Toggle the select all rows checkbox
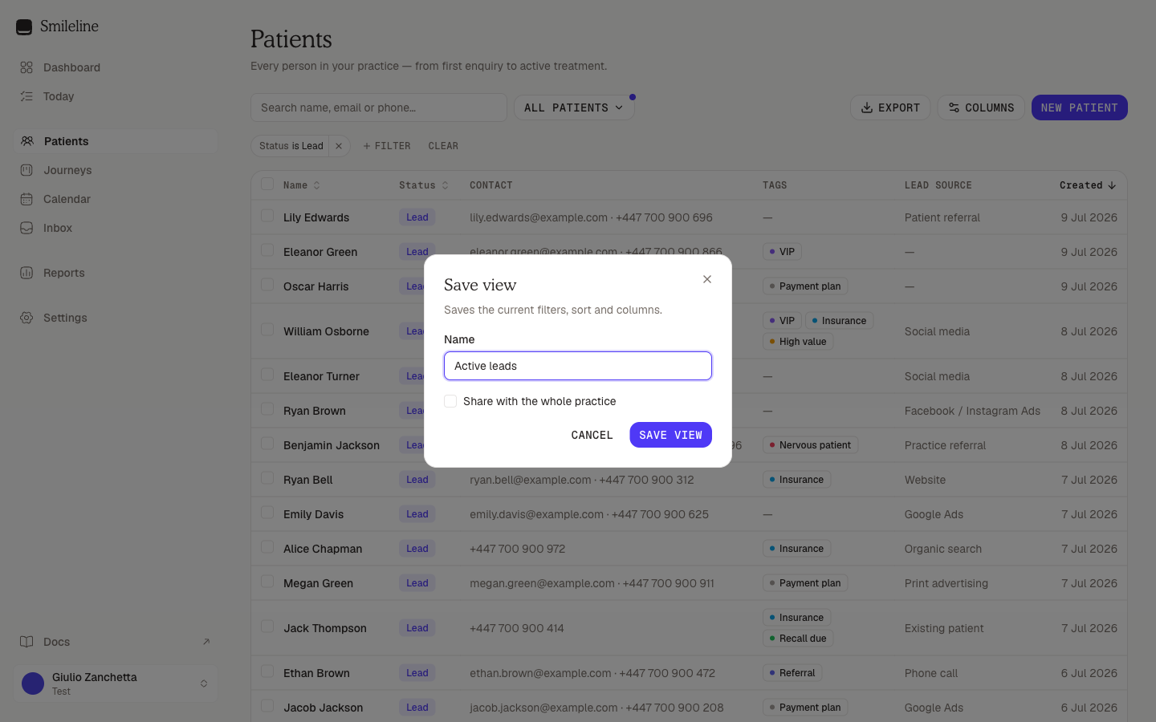The width and height of the screenshot is (1156, 722). 267,185
